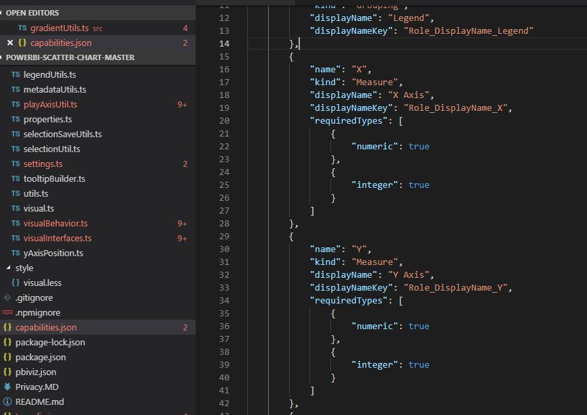Select capabilities.json in the file tree

click(97, 328)
